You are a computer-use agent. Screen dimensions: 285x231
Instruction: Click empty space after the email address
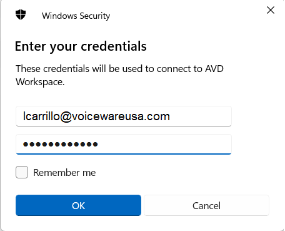coord(200,116)
